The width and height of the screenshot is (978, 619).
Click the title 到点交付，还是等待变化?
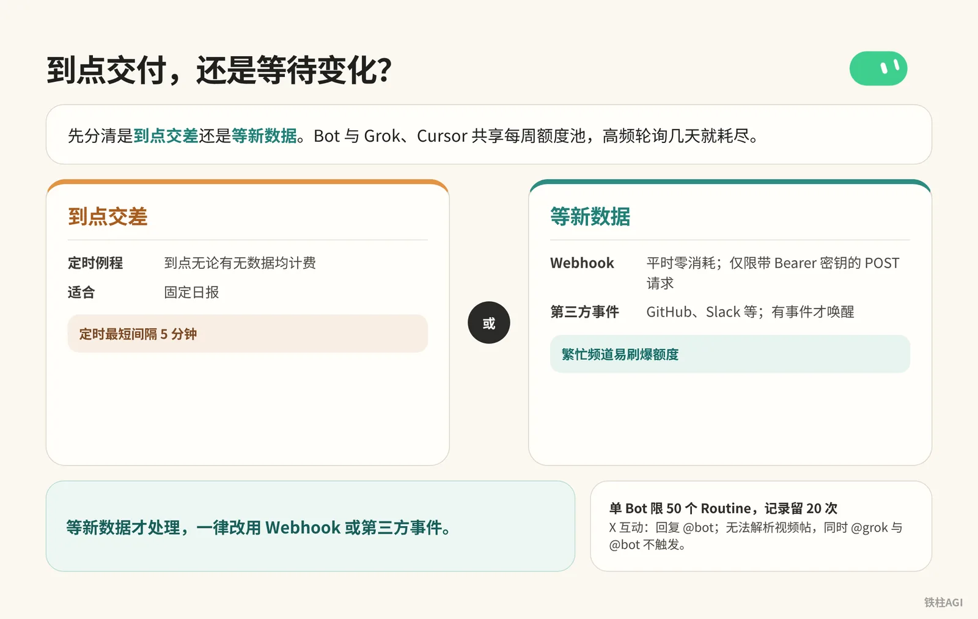pyautogui.click(x=219, y=70)
